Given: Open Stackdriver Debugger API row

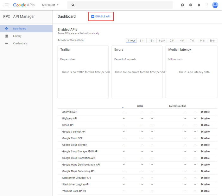Looking at the screenshot, I should coord(137,178).
